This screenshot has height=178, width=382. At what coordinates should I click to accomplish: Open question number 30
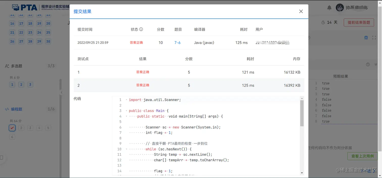pyautogui.click(x=48, y=41)
